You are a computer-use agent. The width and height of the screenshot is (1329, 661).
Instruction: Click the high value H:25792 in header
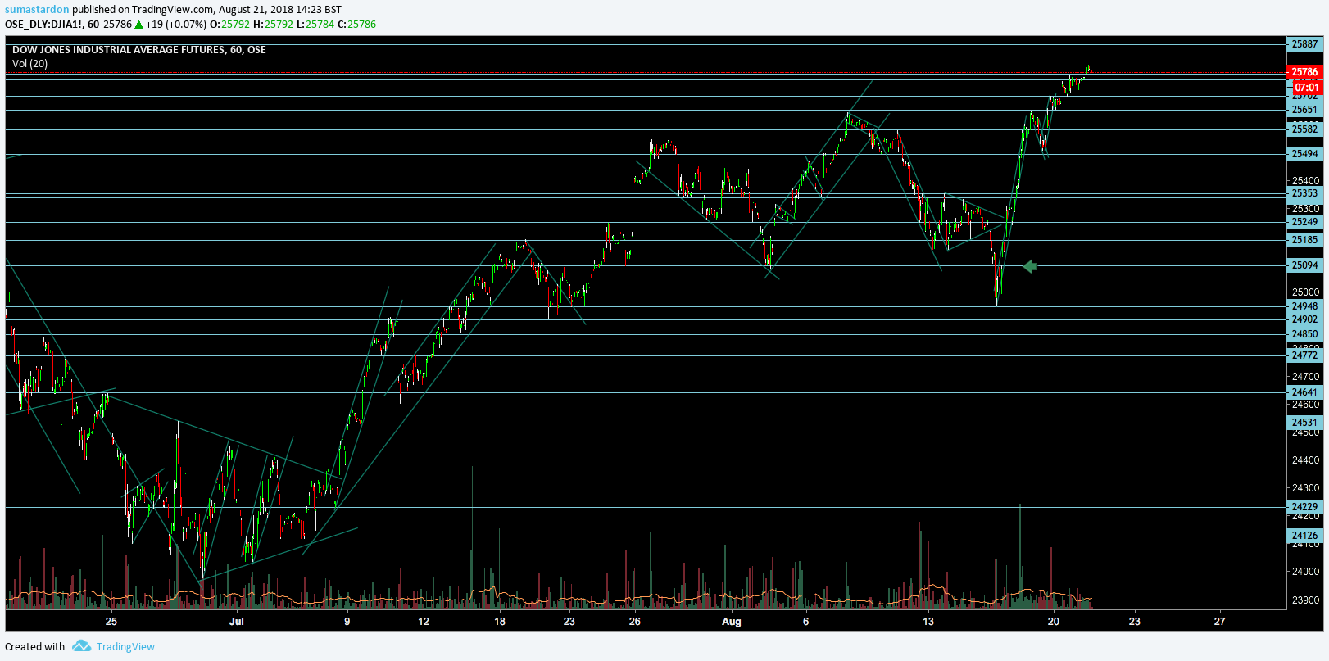coord(273,25)
